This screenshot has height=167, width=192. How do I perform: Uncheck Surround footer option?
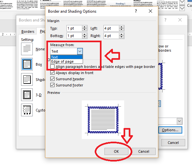[53, 85]
